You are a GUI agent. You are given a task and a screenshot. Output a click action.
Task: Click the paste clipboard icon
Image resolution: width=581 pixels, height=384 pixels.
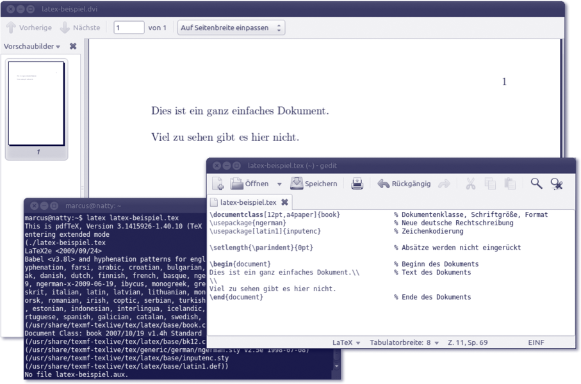click(x=510, y=184)
